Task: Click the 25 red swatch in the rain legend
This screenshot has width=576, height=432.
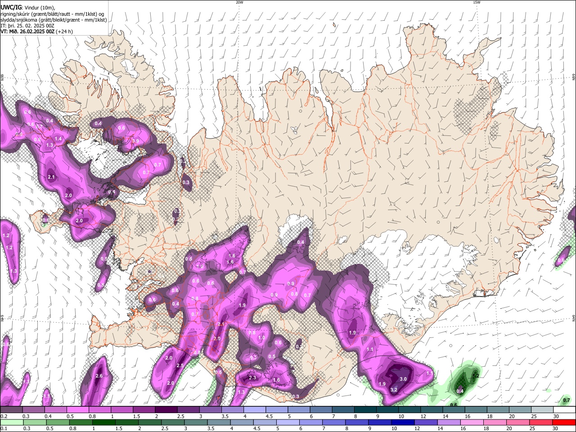Action: click(542, 423)
